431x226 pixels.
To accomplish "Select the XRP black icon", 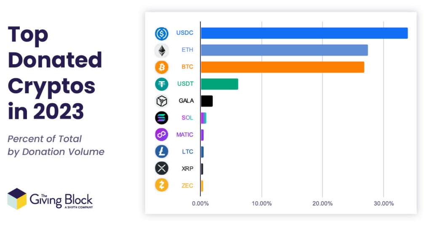I will 162,168.
